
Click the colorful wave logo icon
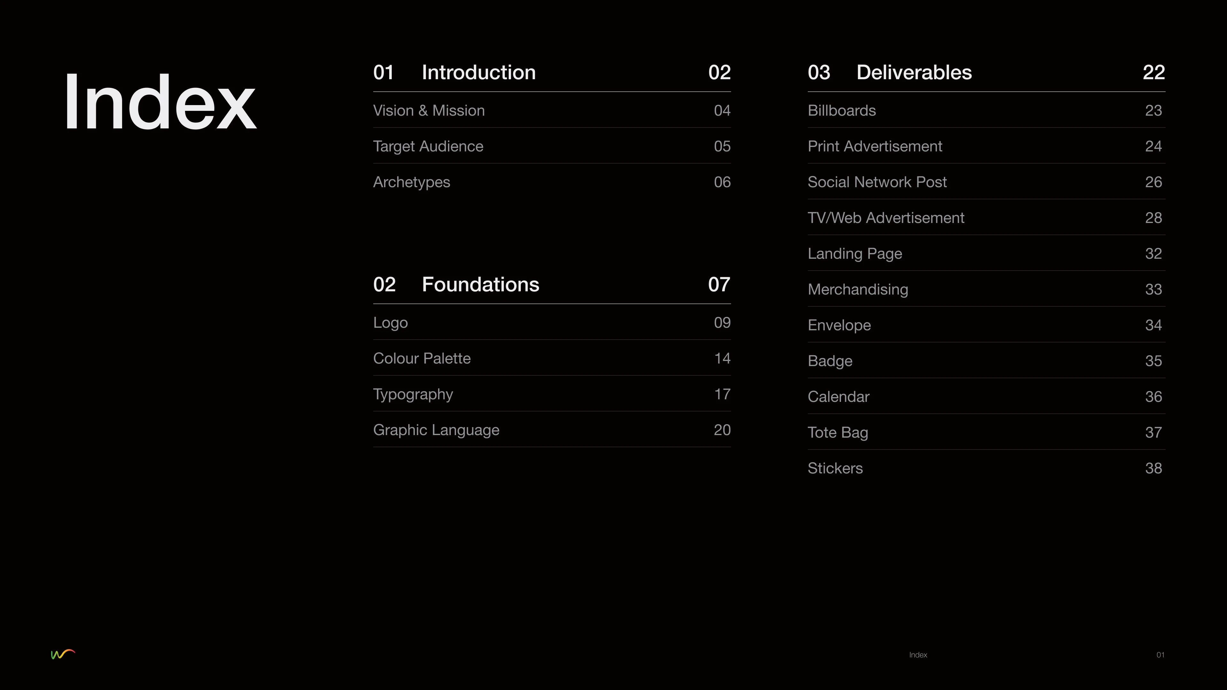(x=63, y=654)
